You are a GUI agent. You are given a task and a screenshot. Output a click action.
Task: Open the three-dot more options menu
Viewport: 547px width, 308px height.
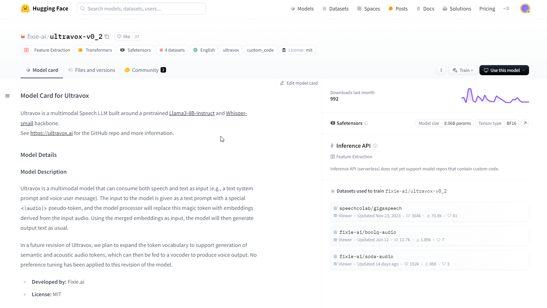(x=441, y=70)
